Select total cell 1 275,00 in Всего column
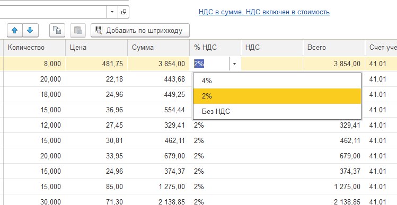Image resolution: width=397 pixels, height=205 pixels. pos(334,187)
